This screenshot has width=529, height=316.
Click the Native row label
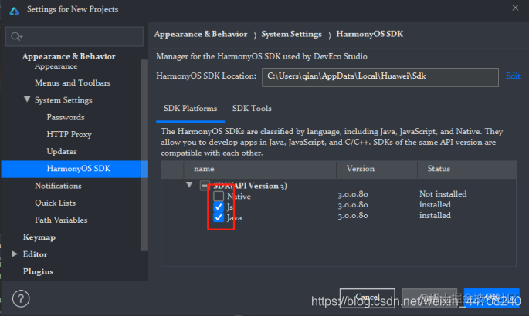pos(239,197)
